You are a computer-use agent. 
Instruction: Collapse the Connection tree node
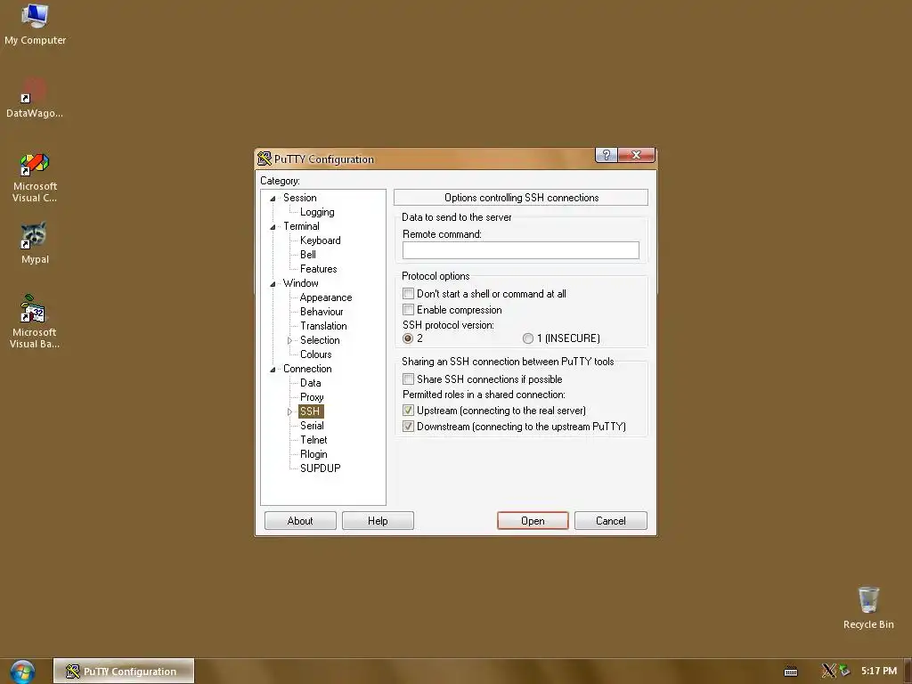pyautogui.click(x=273, y=370)
